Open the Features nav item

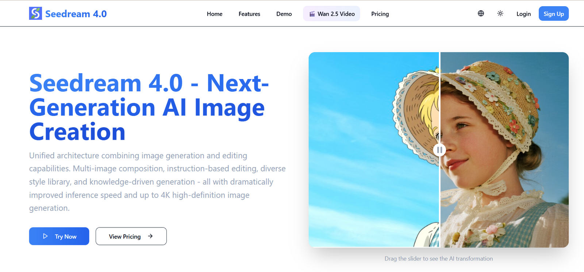click(249, 14)
